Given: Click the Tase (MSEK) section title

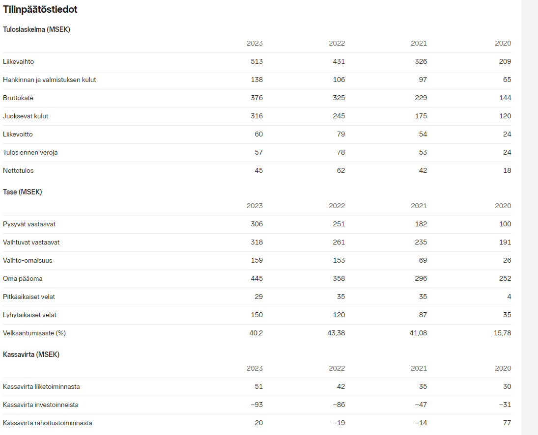Looking at the screenshot, I should click(x=22, y=192).
